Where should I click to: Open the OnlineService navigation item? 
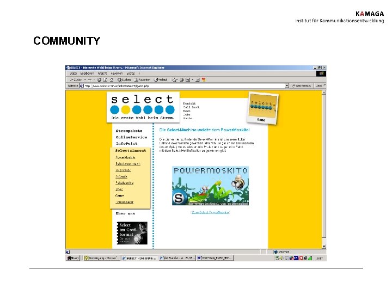(131, 137)
